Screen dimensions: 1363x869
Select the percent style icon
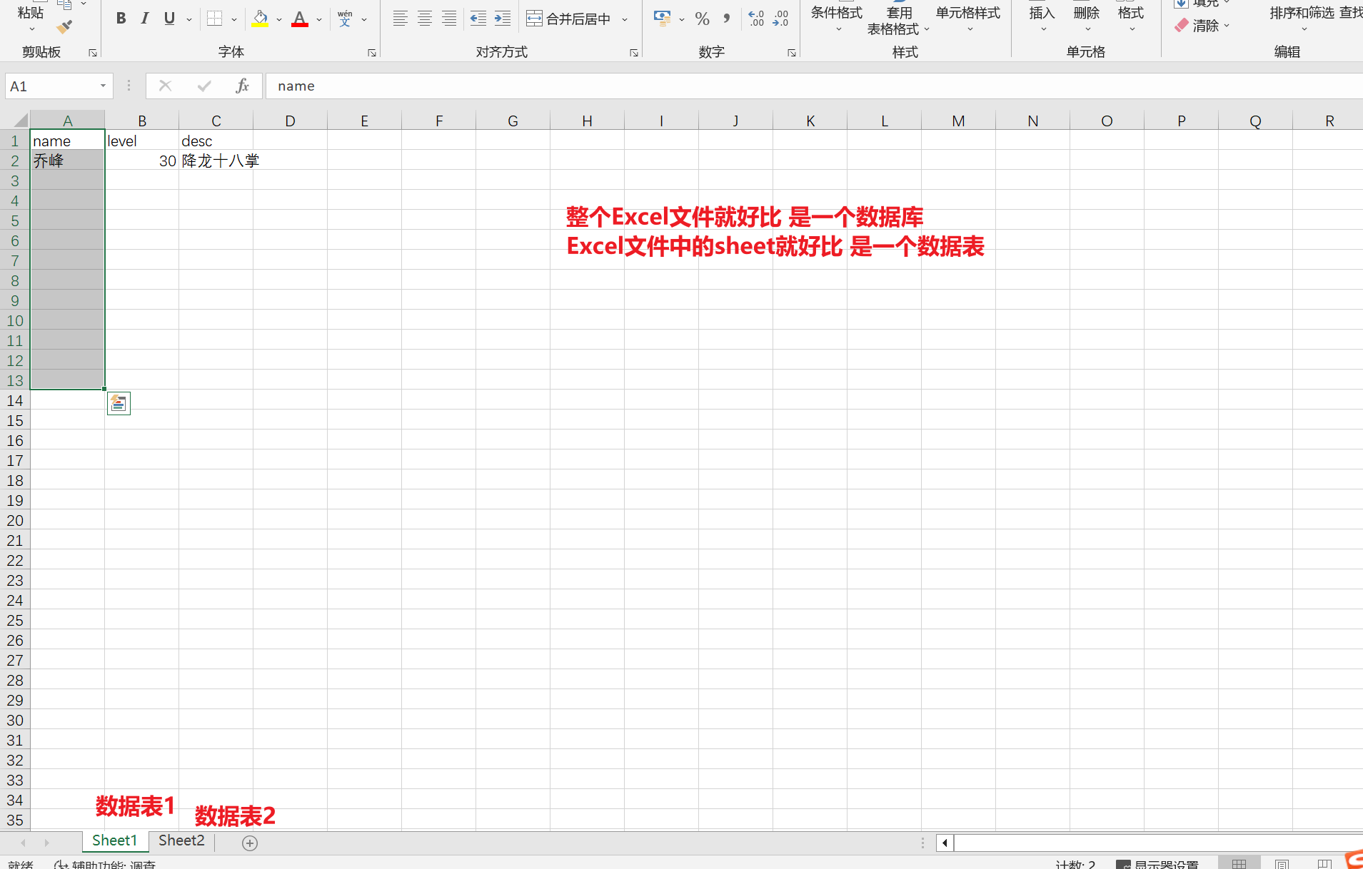(x=703, y=19)
